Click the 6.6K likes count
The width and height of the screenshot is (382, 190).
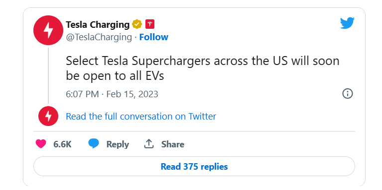pos(62,144)
